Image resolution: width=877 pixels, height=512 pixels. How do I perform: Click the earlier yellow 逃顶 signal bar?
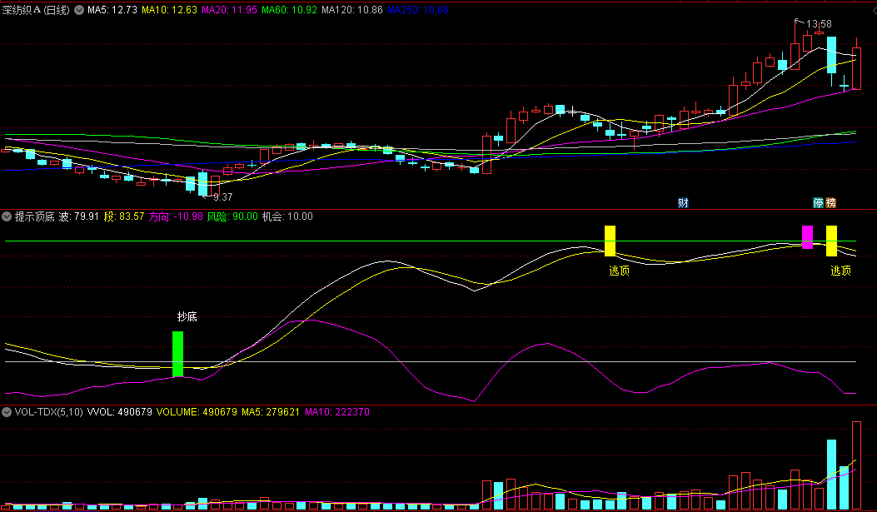tap(610, 241)
